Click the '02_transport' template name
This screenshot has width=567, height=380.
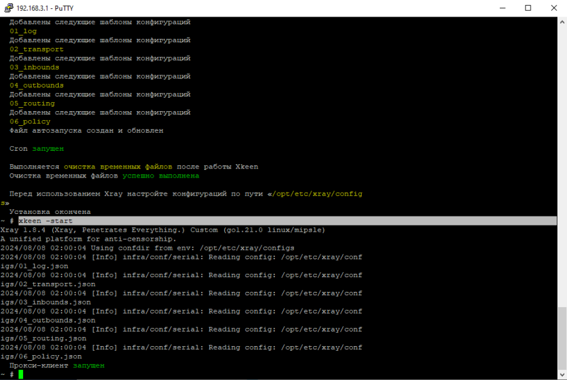click(36, 49)
